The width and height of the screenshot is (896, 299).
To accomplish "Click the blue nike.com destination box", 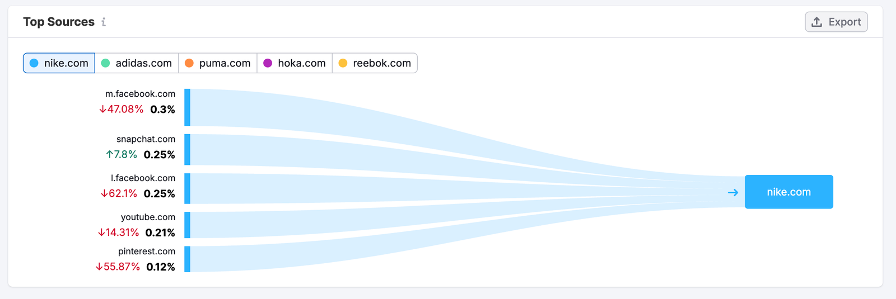I will click(x=788, y=192).
